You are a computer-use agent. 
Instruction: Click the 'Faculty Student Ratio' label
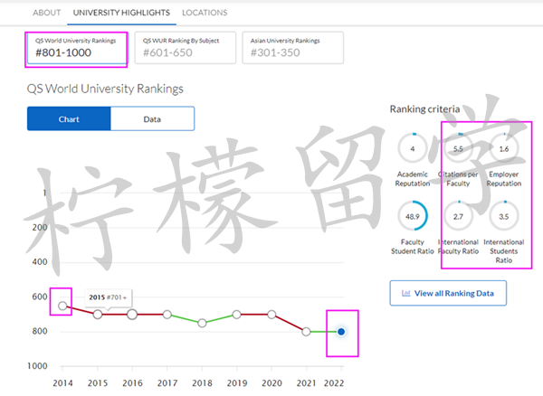pos(413,247)
